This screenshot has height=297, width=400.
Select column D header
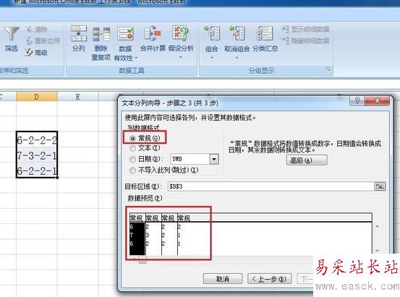[x=37, y=97]
